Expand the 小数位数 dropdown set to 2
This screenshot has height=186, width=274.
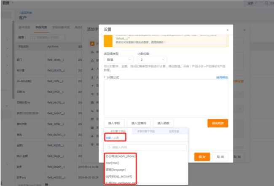click(152, 60)
